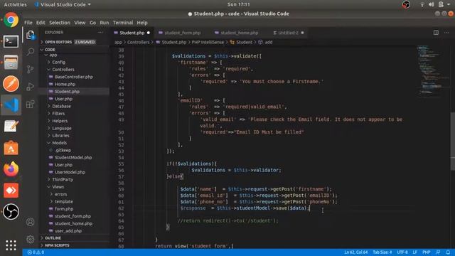Open OBS Studio from dock
The width and height of the screenshot is (455, 256).
[11, 212]
